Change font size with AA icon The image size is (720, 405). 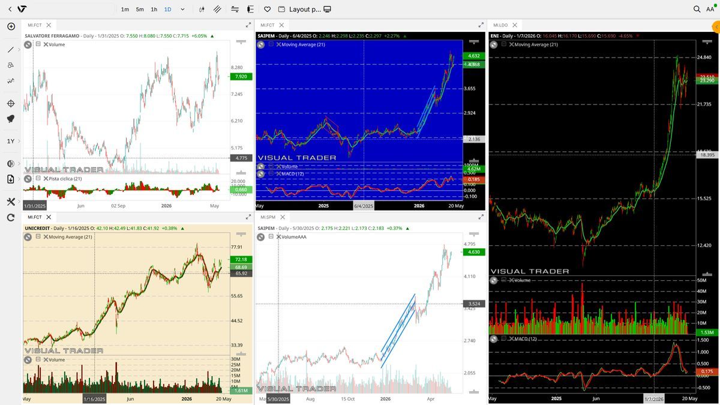click(x=710, y=9)
